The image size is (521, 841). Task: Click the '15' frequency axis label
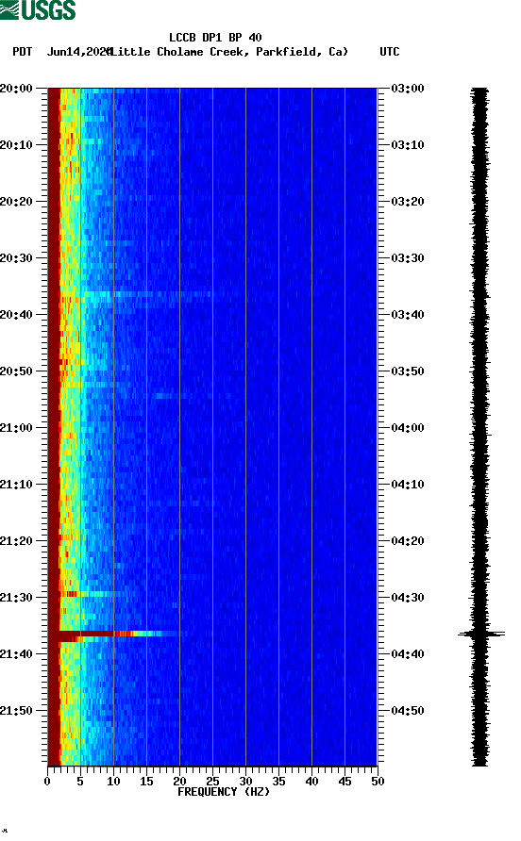coord(146,782)
